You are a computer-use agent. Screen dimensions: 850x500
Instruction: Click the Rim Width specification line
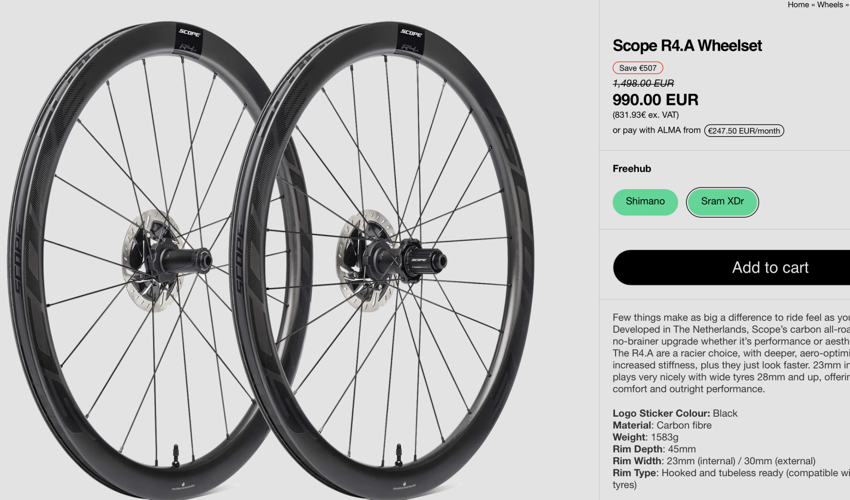pyautogui.click(x=714, y=461)
